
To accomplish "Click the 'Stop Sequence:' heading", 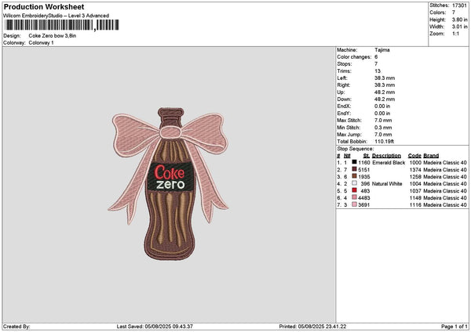I will (x=356, y=149).
